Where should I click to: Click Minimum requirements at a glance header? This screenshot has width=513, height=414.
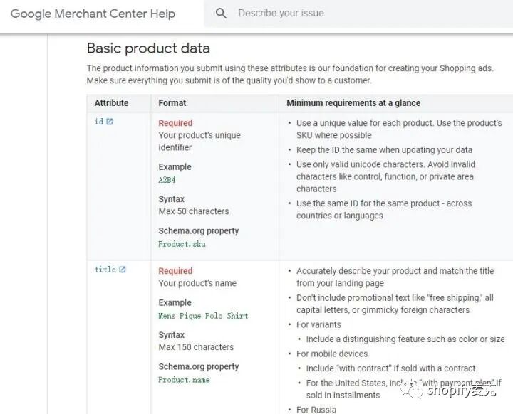[353, 103]
